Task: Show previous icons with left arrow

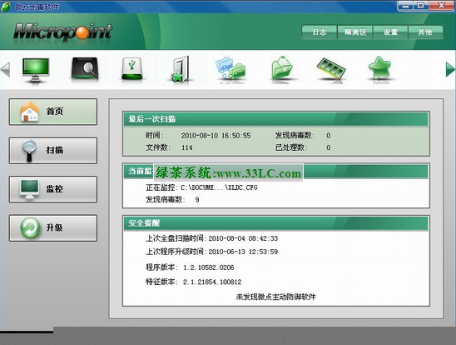Action: (6, 69)
